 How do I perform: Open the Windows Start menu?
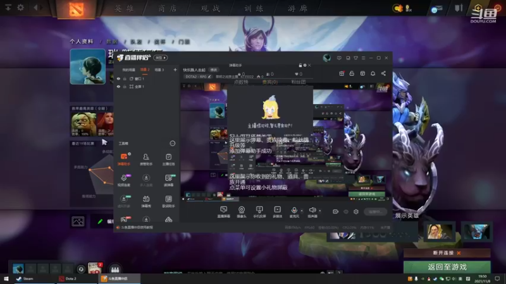click(6, 278)
